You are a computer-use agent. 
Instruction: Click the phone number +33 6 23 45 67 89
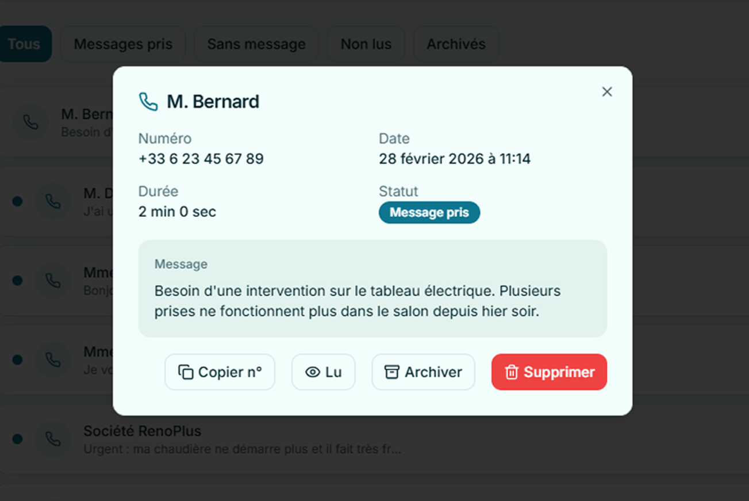point(201,159)
